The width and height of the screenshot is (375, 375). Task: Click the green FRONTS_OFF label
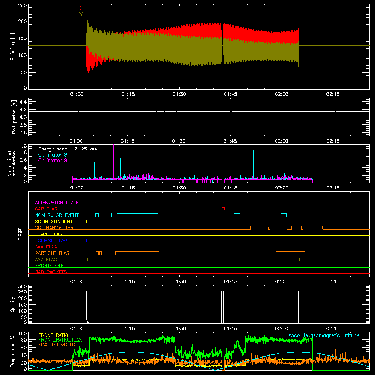point(50,266)
